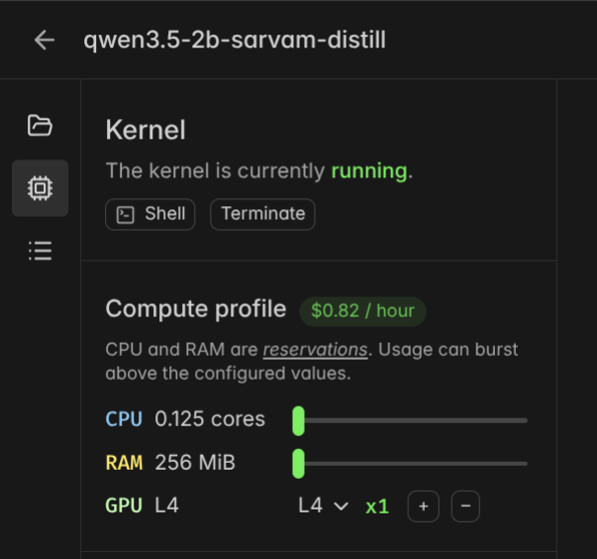The image size is (597, 559).
Task: Click the 0.125 cores value
Action: (210, 419)
